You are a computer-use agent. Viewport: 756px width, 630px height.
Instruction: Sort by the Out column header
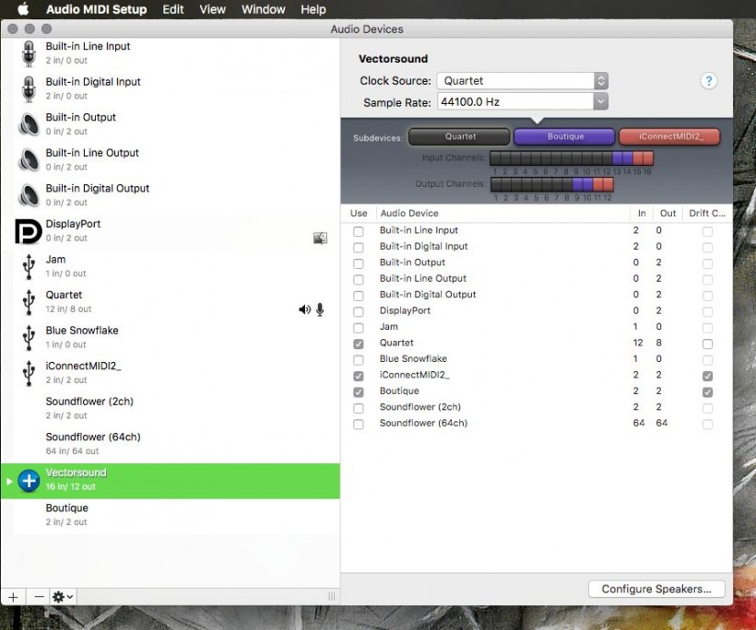click(667, 214)
